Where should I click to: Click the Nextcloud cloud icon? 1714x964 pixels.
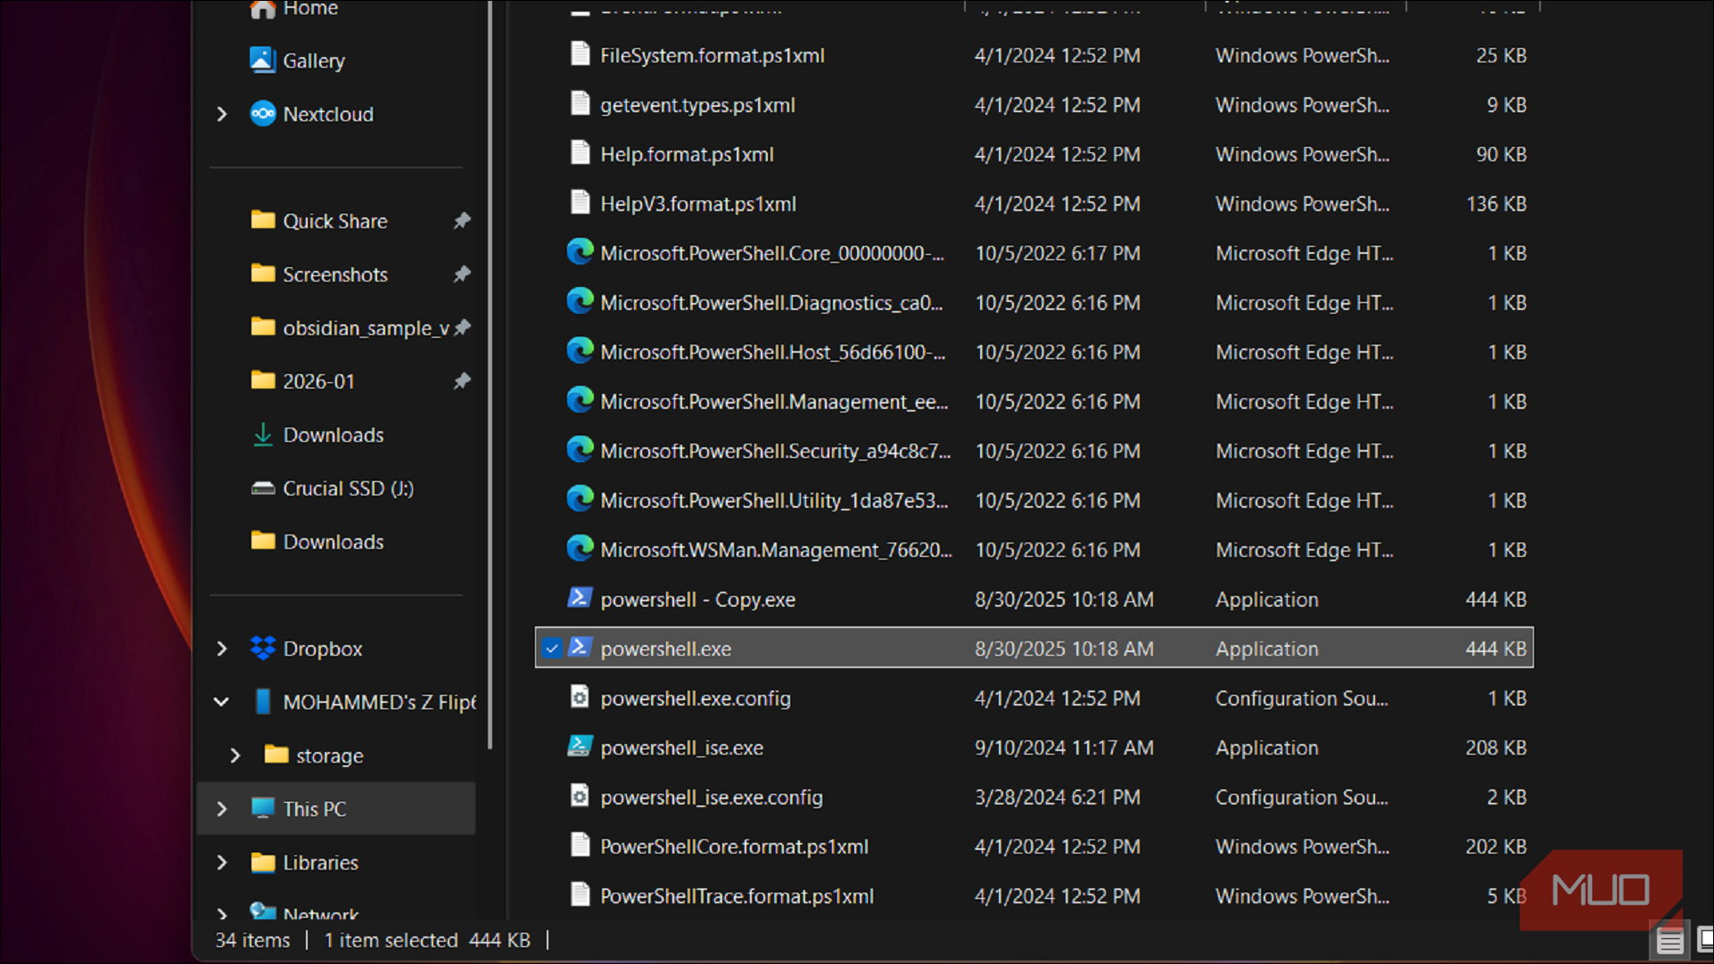click(262, 114)
